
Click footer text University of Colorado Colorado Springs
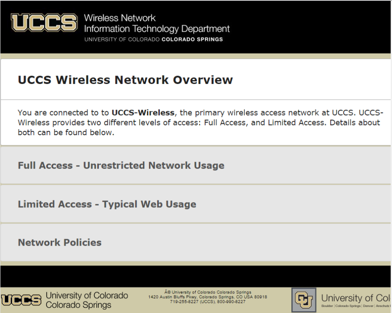click(x=87, y=300)
